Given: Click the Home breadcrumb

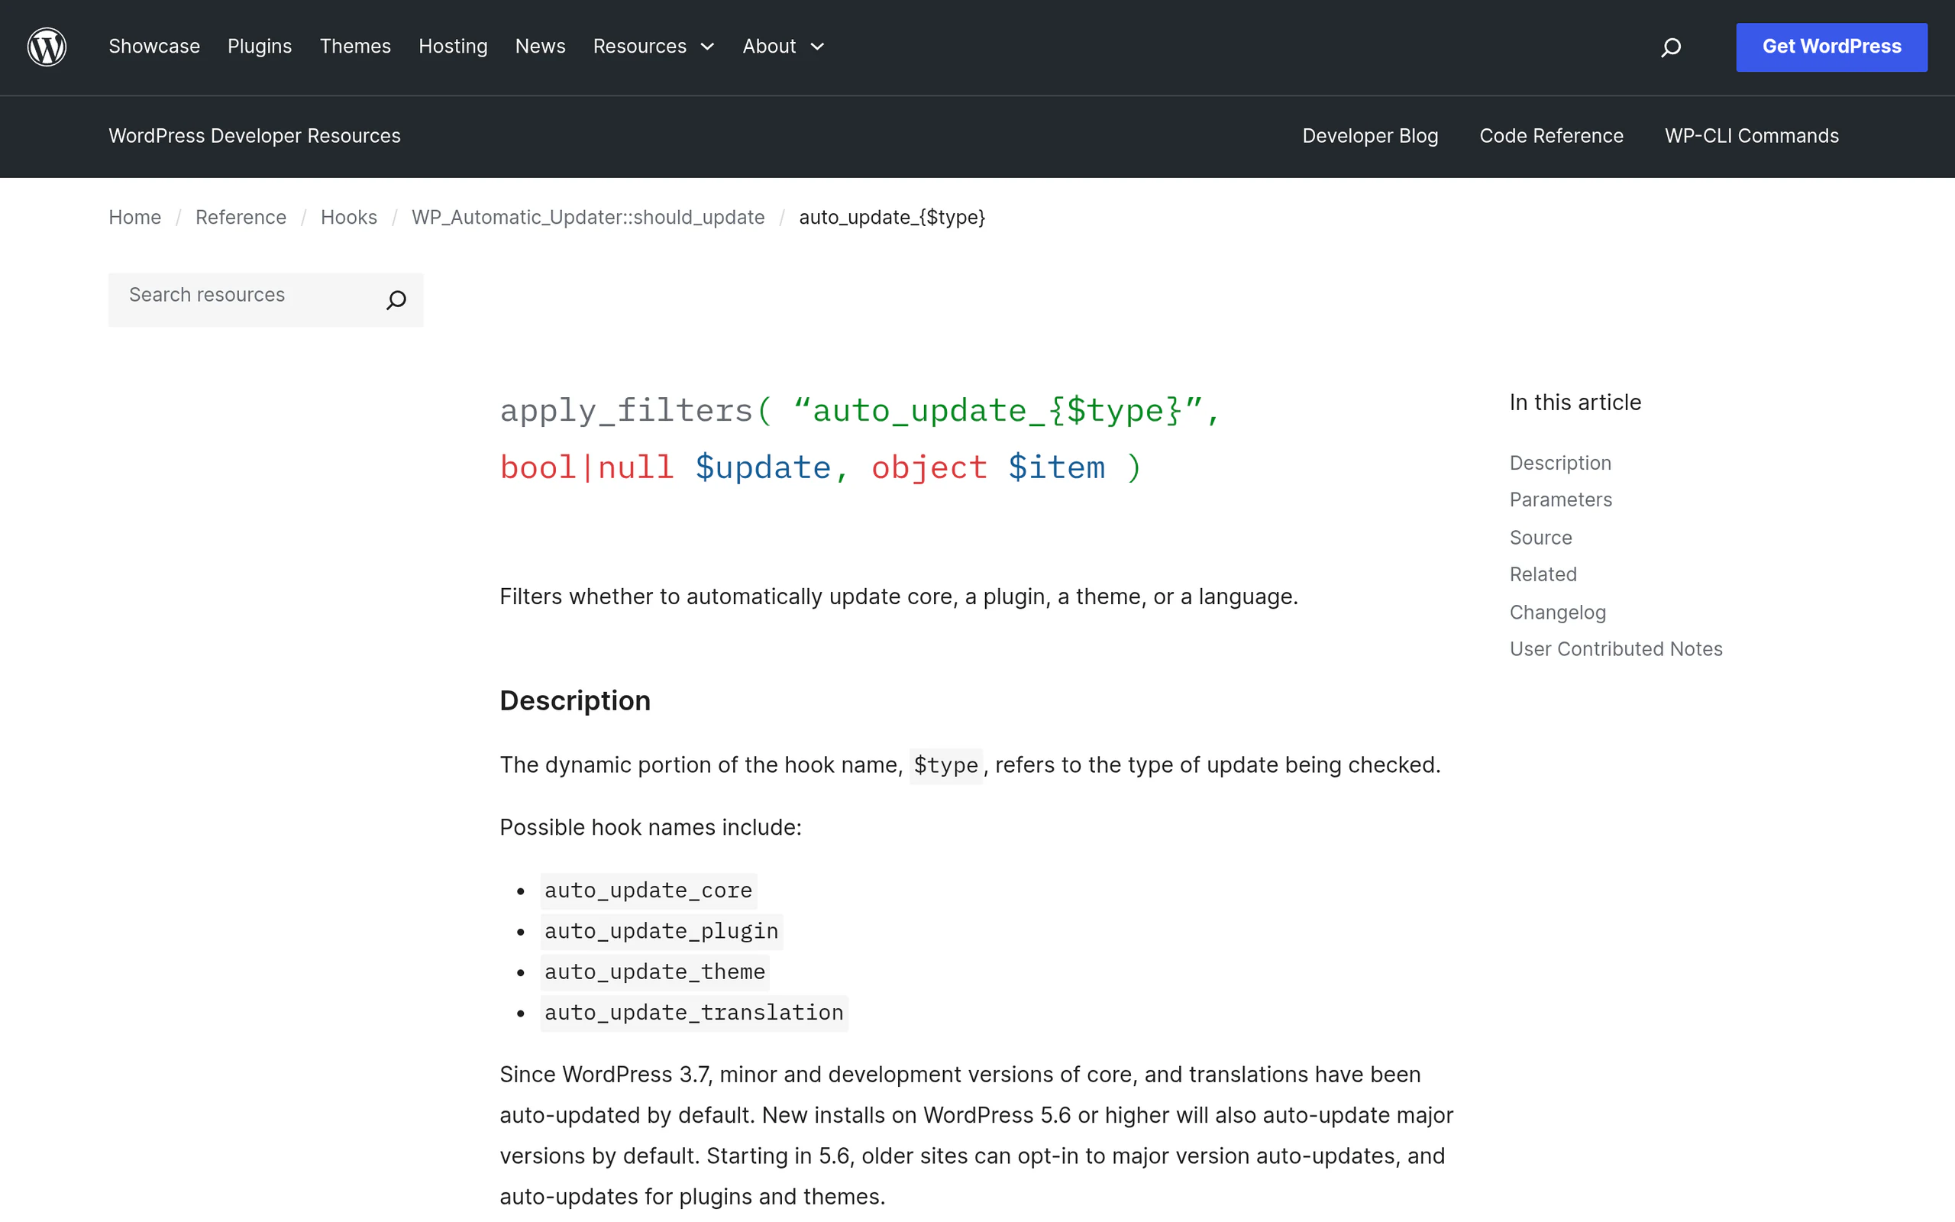Looking at the screenshot, I should pos(135,218).
